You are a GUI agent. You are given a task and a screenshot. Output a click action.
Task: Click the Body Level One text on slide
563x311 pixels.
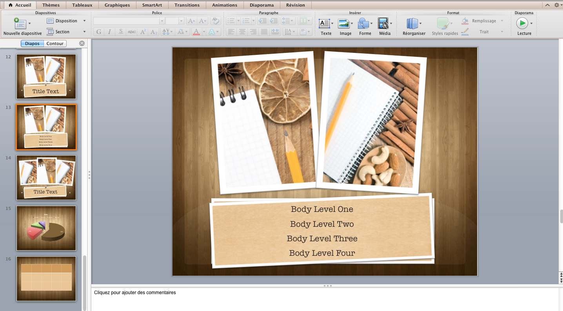(322, 209)
